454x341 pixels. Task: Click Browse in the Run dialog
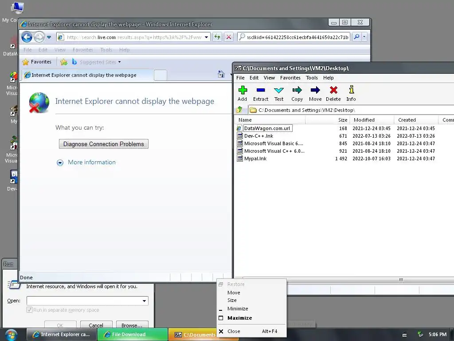pyautogui.click(x=132, y=325)
